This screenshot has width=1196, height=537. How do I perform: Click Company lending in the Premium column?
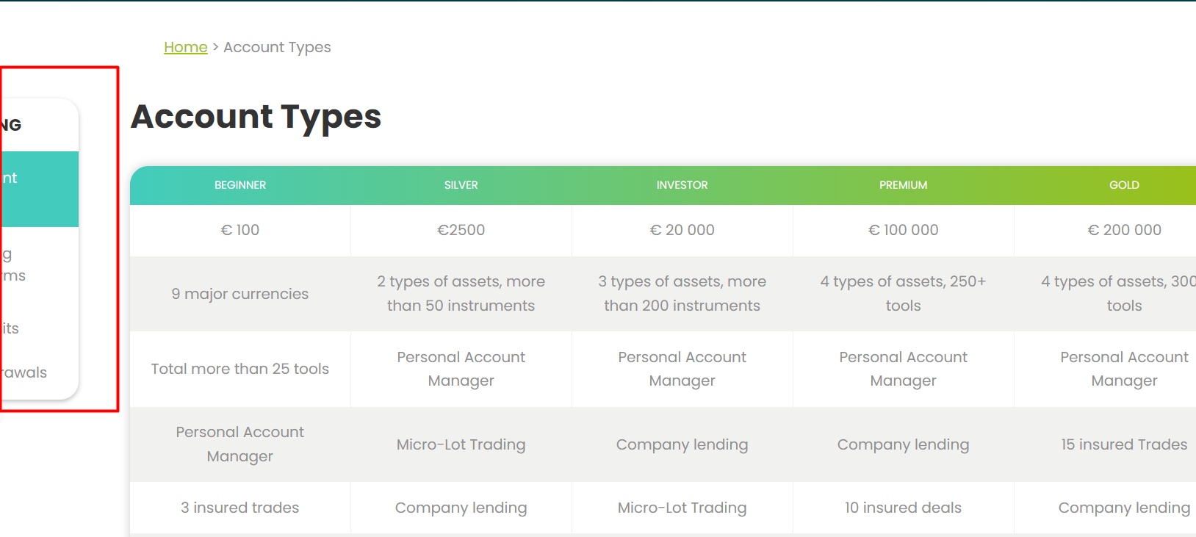pyautogui.click(x=904, y=444)
